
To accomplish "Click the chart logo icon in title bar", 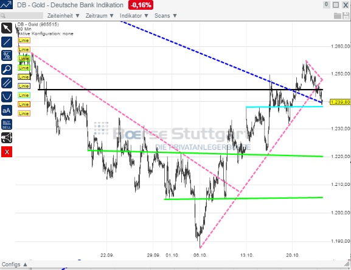I will pos(6,4).
